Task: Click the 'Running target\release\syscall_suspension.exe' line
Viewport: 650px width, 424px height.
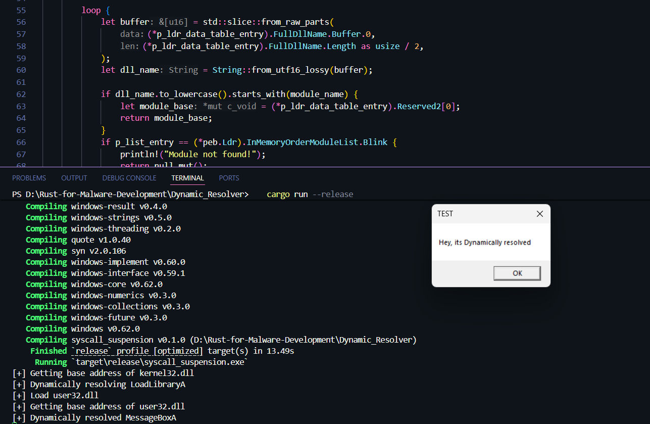Action: click(142, 362)
